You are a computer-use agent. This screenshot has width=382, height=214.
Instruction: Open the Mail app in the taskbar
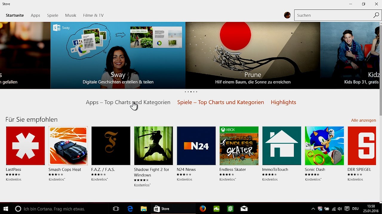point(244,209)
